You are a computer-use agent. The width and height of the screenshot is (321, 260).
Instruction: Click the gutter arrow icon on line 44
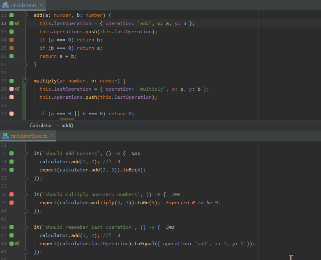point(17,244)
